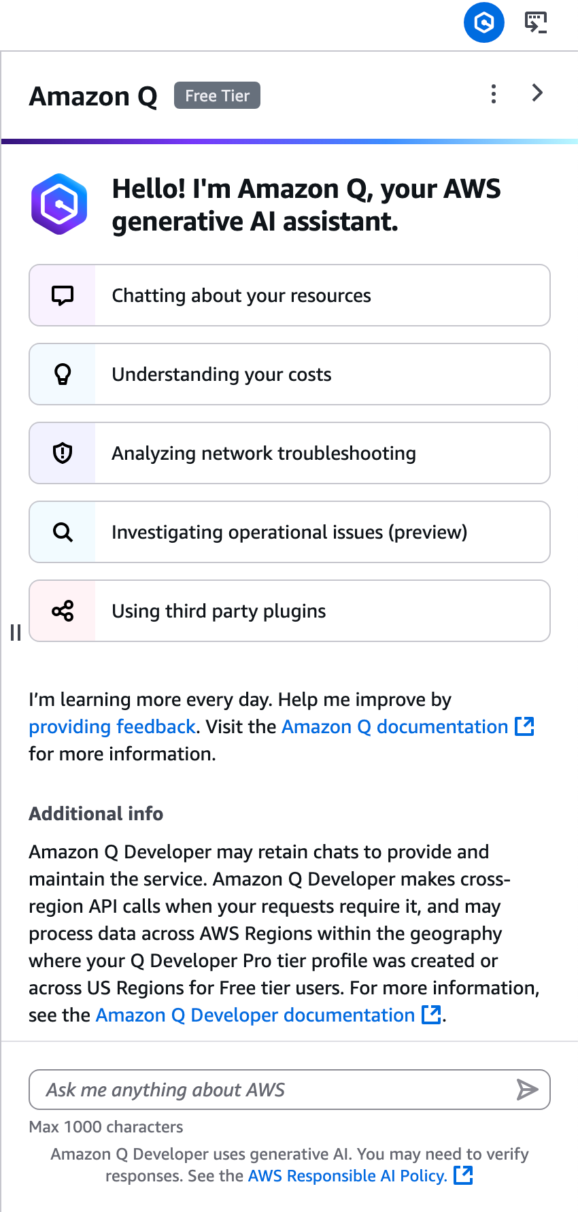
Task: Choose Analyzing network troubleshooting
Action: (x=290, y=453)
